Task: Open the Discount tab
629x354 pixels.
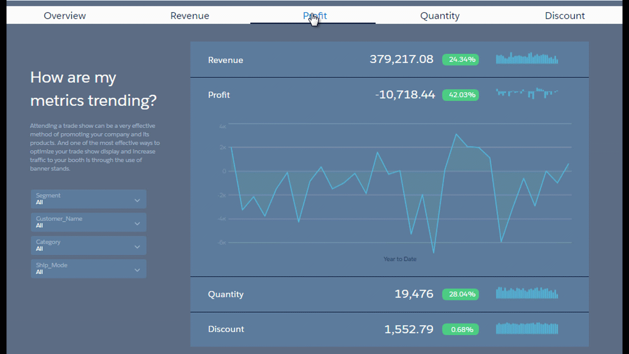Action: pyautogui.click(x=565, y=16)
